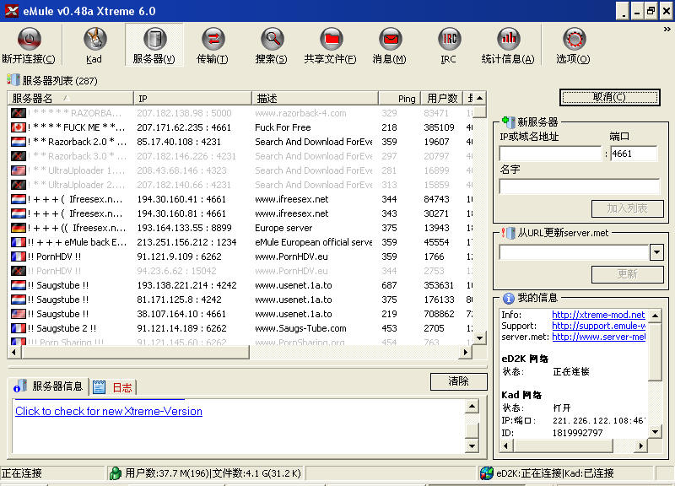The width and height of the screenshot is (675, 486).
Task: Click the flag icon of Razorback 2.0 row
Action: 18,142
